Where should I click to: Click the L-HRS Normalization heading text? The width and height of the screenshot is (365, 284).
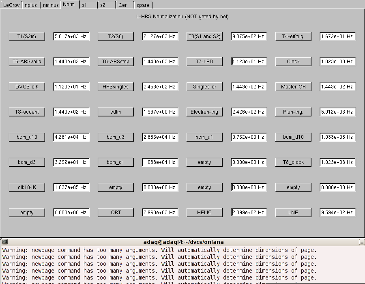click(182, 17)
